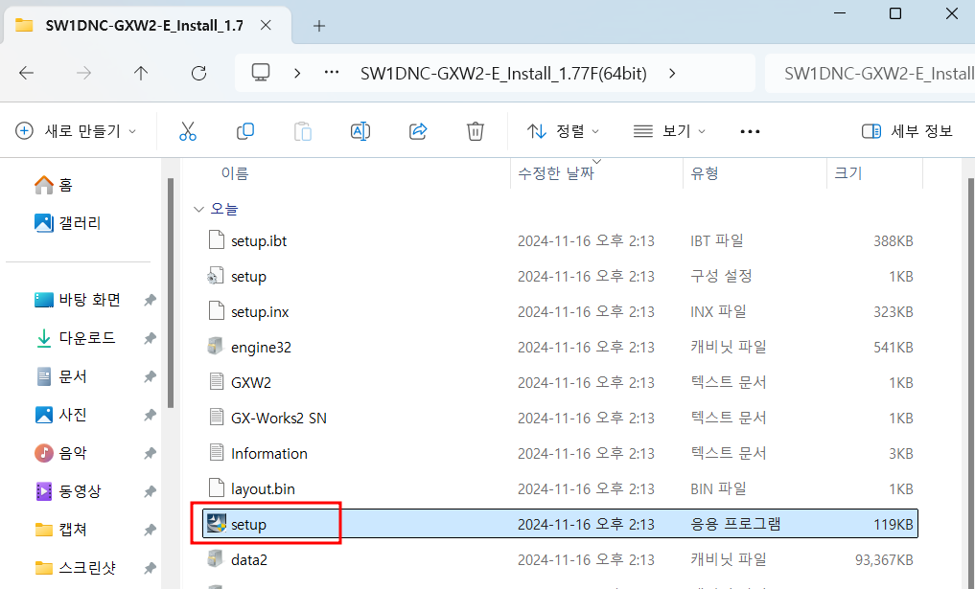Select the GXW2 text document
Viewport: 975px width, 589px height.
(251, 383)
